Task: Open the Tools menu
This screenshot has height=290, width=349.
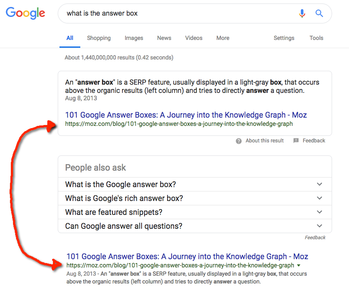Action: [x=316, y=38]
